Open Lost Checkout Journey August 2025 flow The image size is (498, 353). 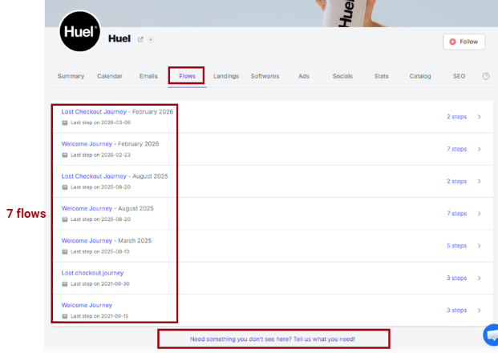94,176
